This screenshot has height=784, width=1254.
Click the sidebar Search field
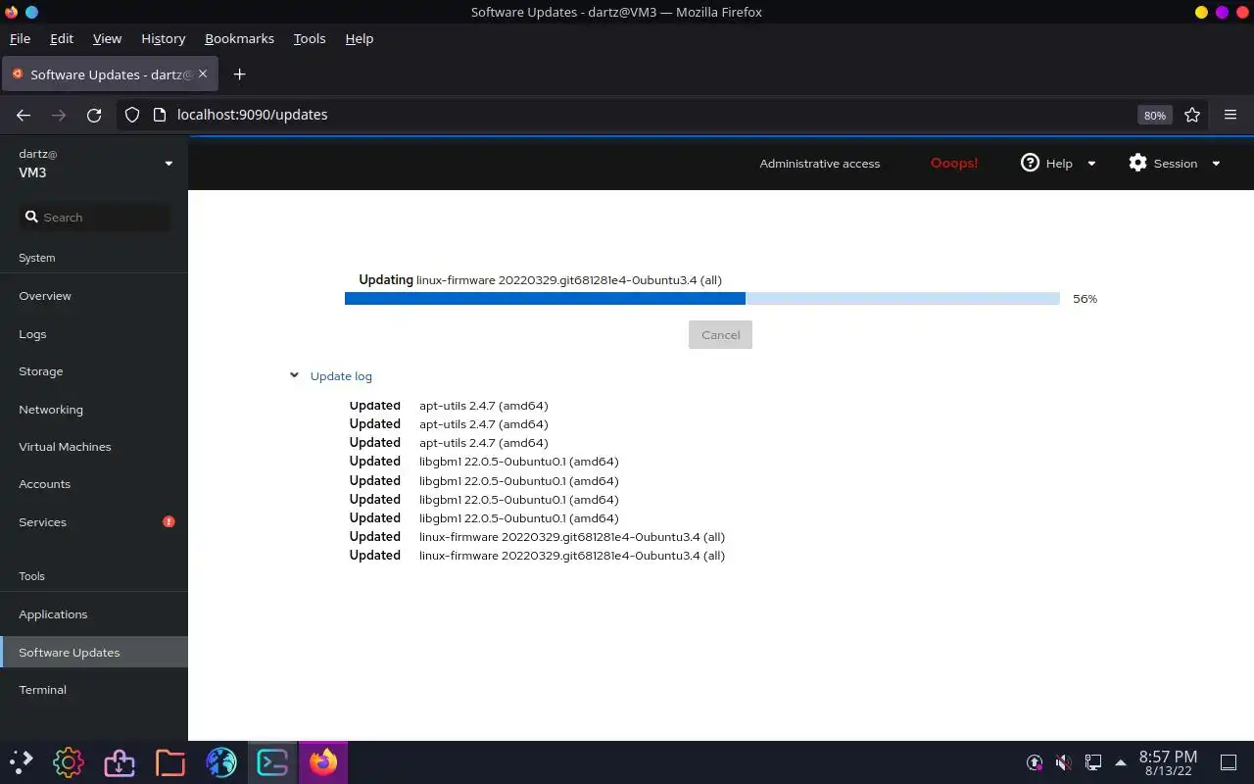(x=95, y=218)
